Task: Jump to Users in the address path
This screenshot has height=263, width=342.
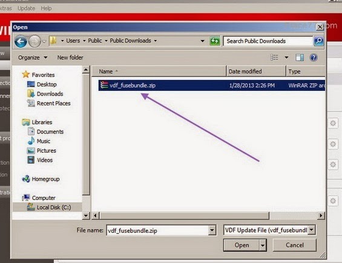Action: coord(73,41)
